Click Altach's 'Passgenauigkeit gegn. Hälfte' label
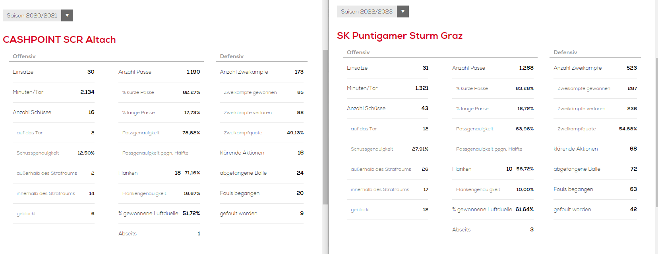 (x=155, y=153)
